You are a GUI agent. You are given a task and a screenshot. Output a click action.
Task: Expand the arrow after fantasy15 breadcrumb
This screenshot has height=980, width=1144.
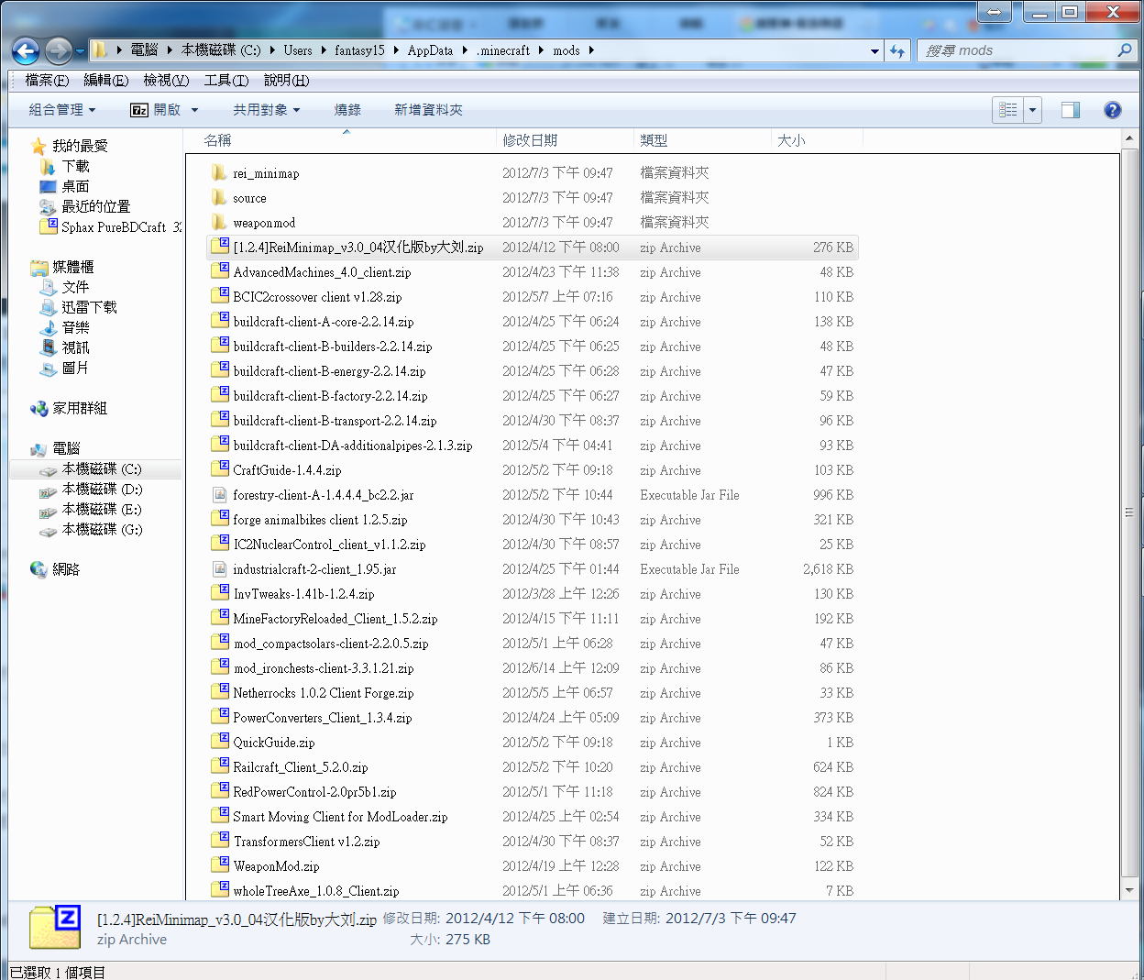tap(396, 50)
